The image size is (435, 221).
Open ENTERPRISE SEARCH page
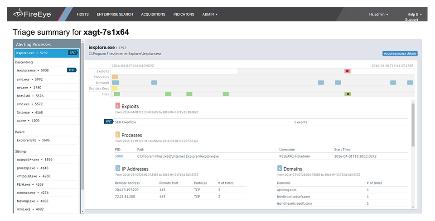pos(115,14)
